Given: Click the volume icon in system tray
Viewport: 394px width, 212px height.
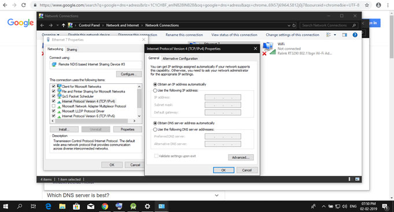Looking at the screenshot, I should pyautogui.click(x=344, y=206).
